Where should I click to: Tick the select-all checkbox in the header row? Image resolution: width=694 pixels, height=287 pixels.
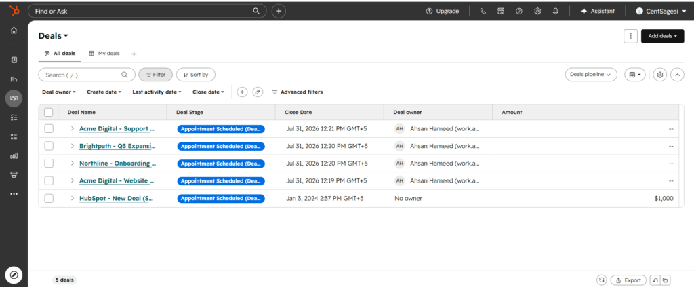(x=49, y=112)
